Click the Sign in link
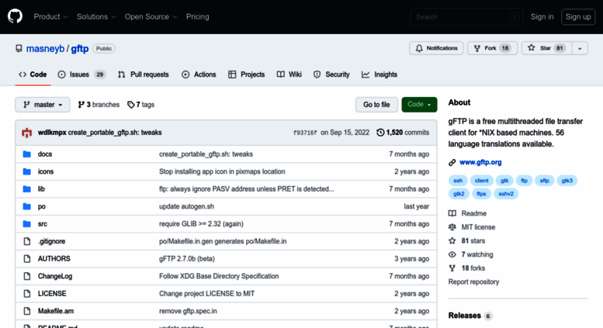The image size is (603, 328). [542, 16]
